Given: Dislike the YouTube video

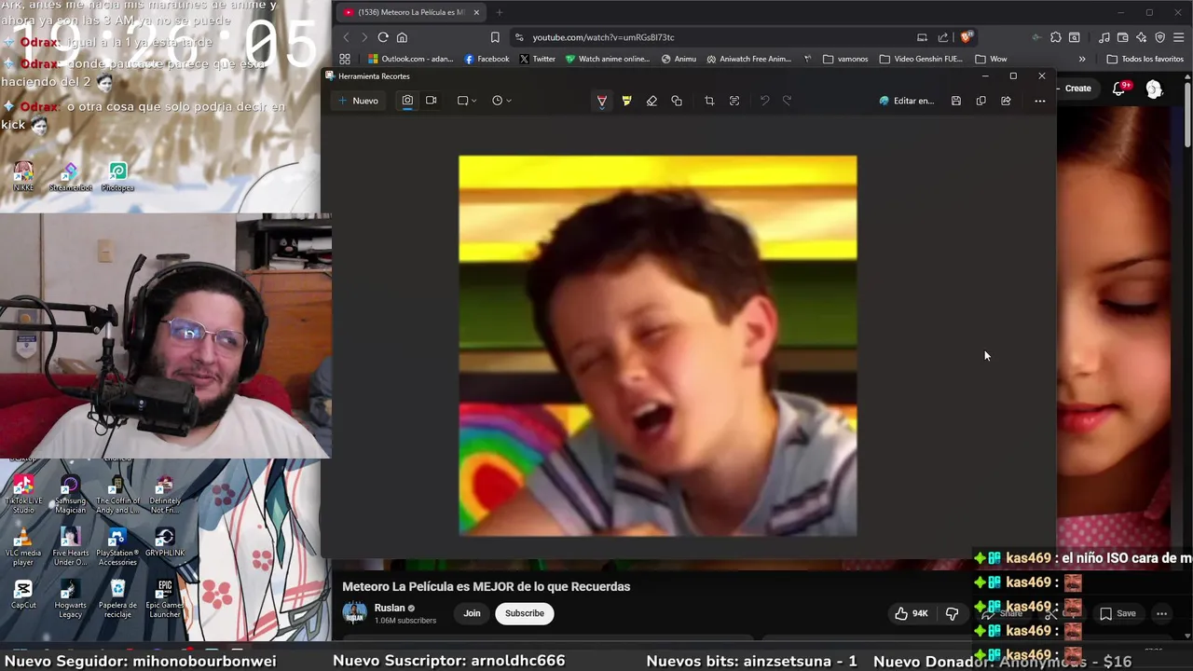Looking at the screenshot, I should coord(952,613).
